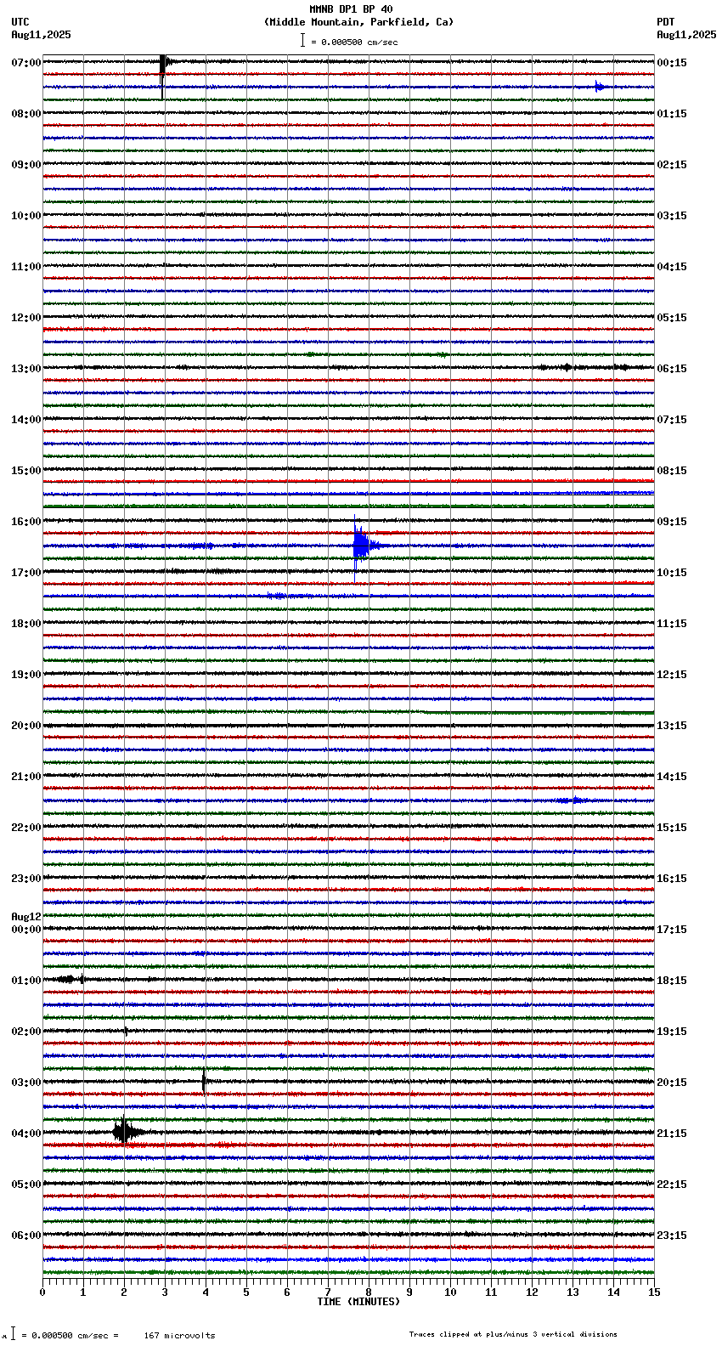The height and width of the screenshot is (1346, 722).
Task: Click the '10' tick label on the time axis
Action: pyautogui.click(x=450, y=1292)
